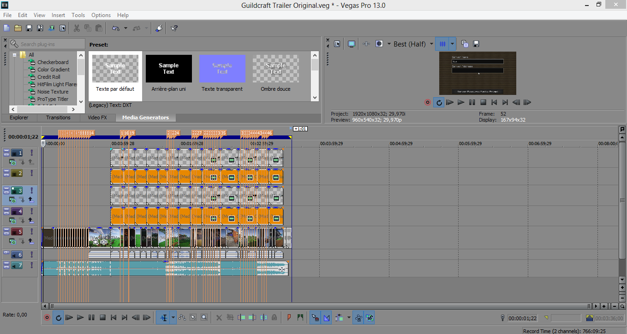
Task: Open the Options menu
Action: (x=101, y=15)
